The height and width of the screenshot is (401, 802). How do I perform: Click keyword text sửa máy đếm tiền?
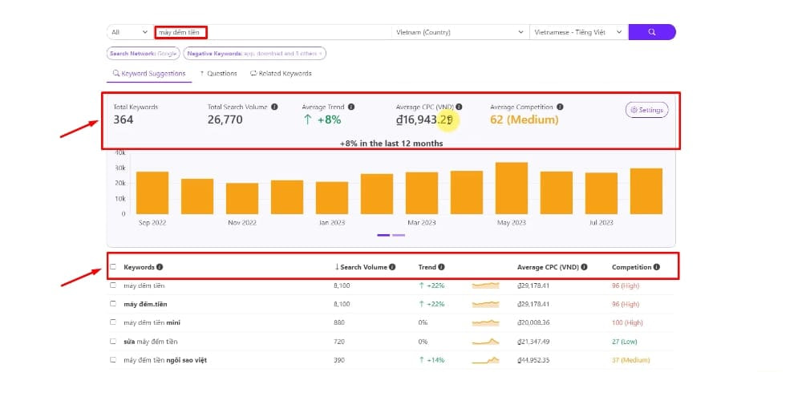(151, 341)
